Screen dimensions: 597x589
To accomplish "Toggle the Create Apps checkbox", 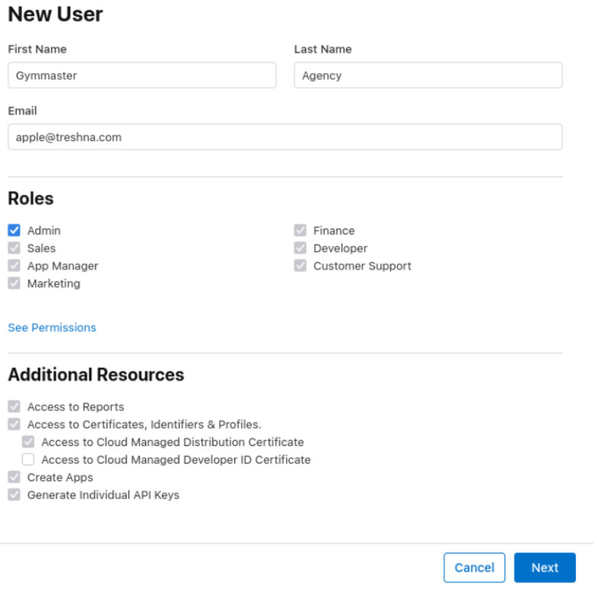I will coord(14,477).
